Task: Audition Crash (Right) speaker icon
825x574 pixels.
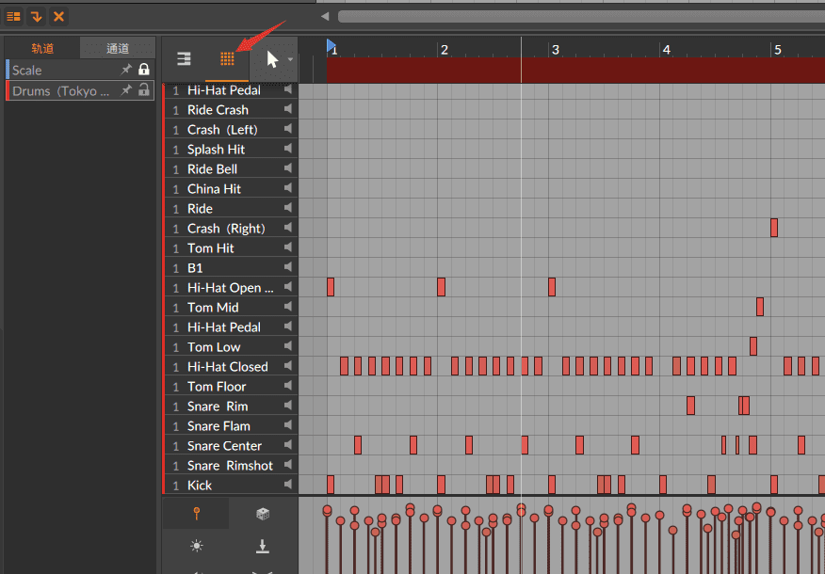Action: coord(288,228)
